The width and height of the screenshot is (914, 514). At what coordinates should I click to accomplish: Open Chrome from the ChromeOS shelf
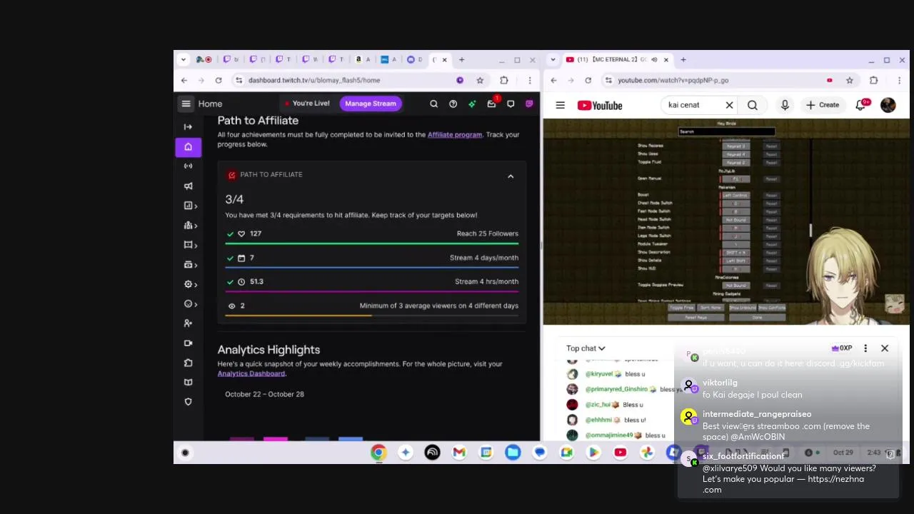(x=378, y=453)
